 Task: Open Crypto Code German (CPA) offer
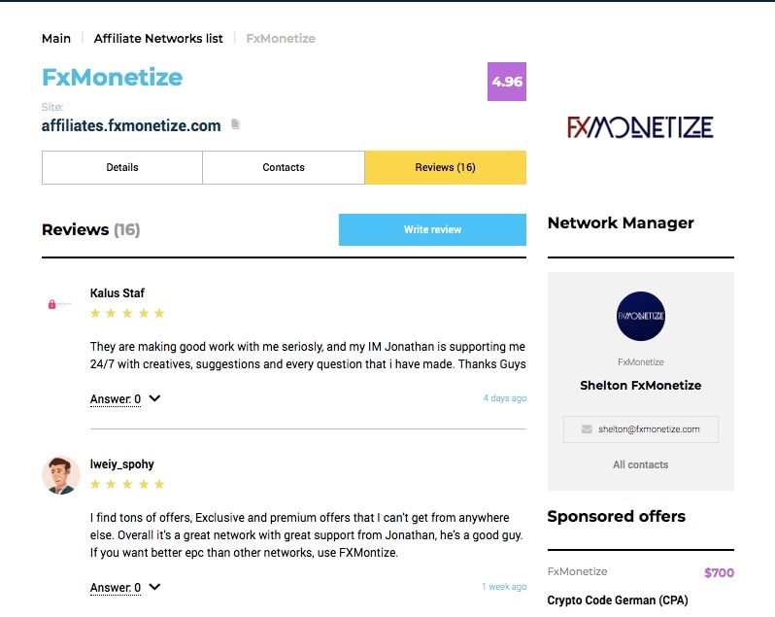[x=618, y=600]
